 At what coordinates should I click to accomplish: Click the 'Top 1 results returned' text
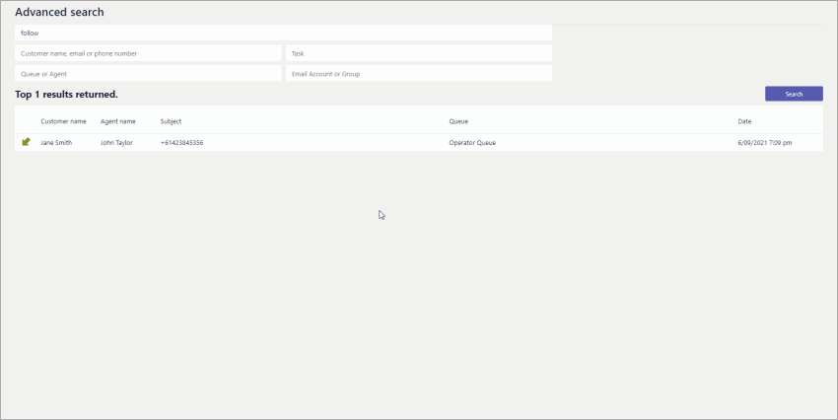pyautogui.click(x=67, y=95)
